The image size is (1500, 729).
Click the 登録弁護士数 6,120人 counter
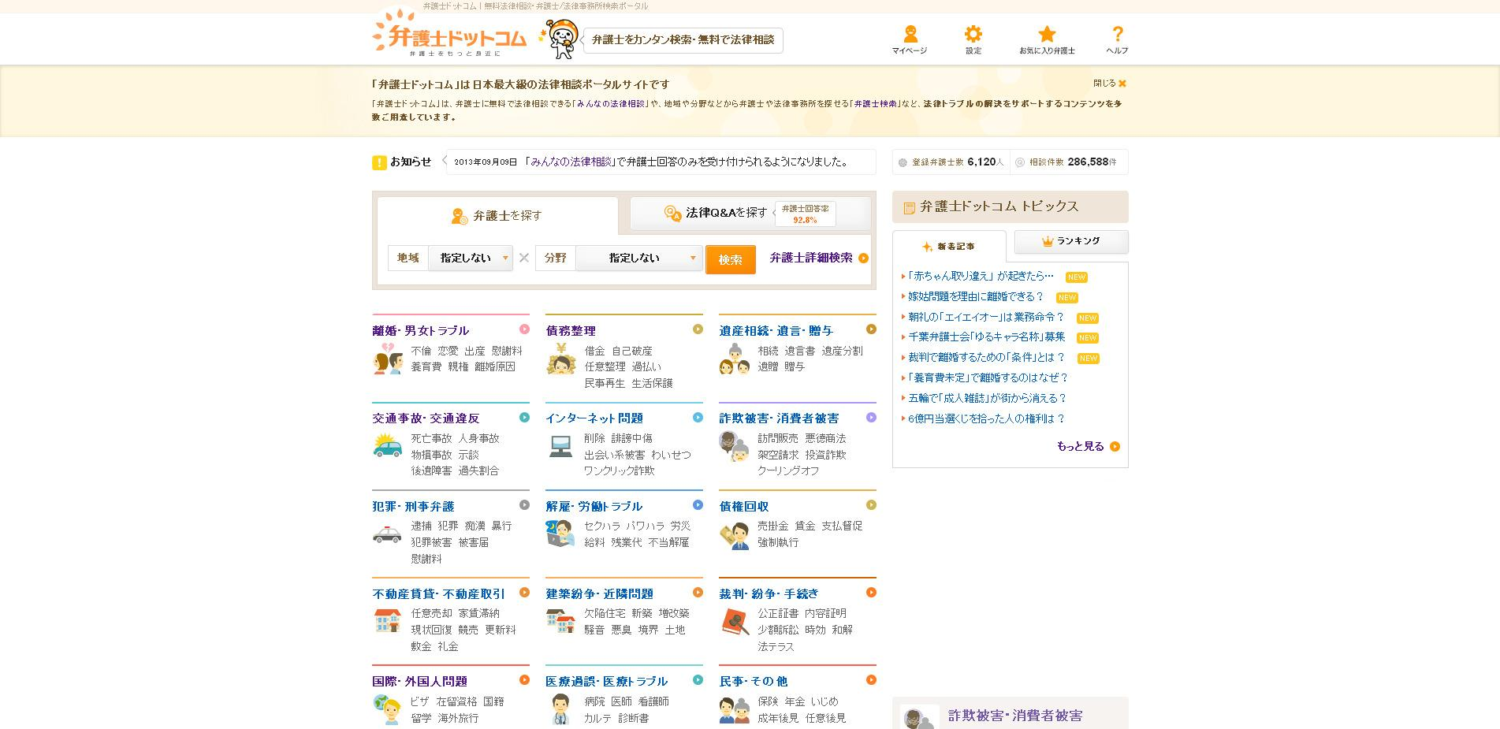tap(951, 162)
